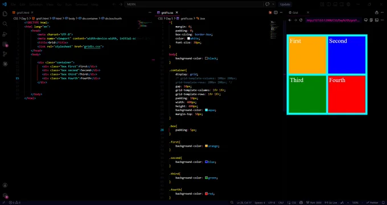This screenshot has height=205, width=387.
Task: Select the body breadcrumb in HTML editor
Action: point(70,19)
